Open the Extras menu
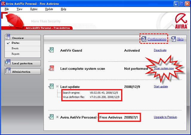This screenshot has height=135, width=191. tap(34, 9)
